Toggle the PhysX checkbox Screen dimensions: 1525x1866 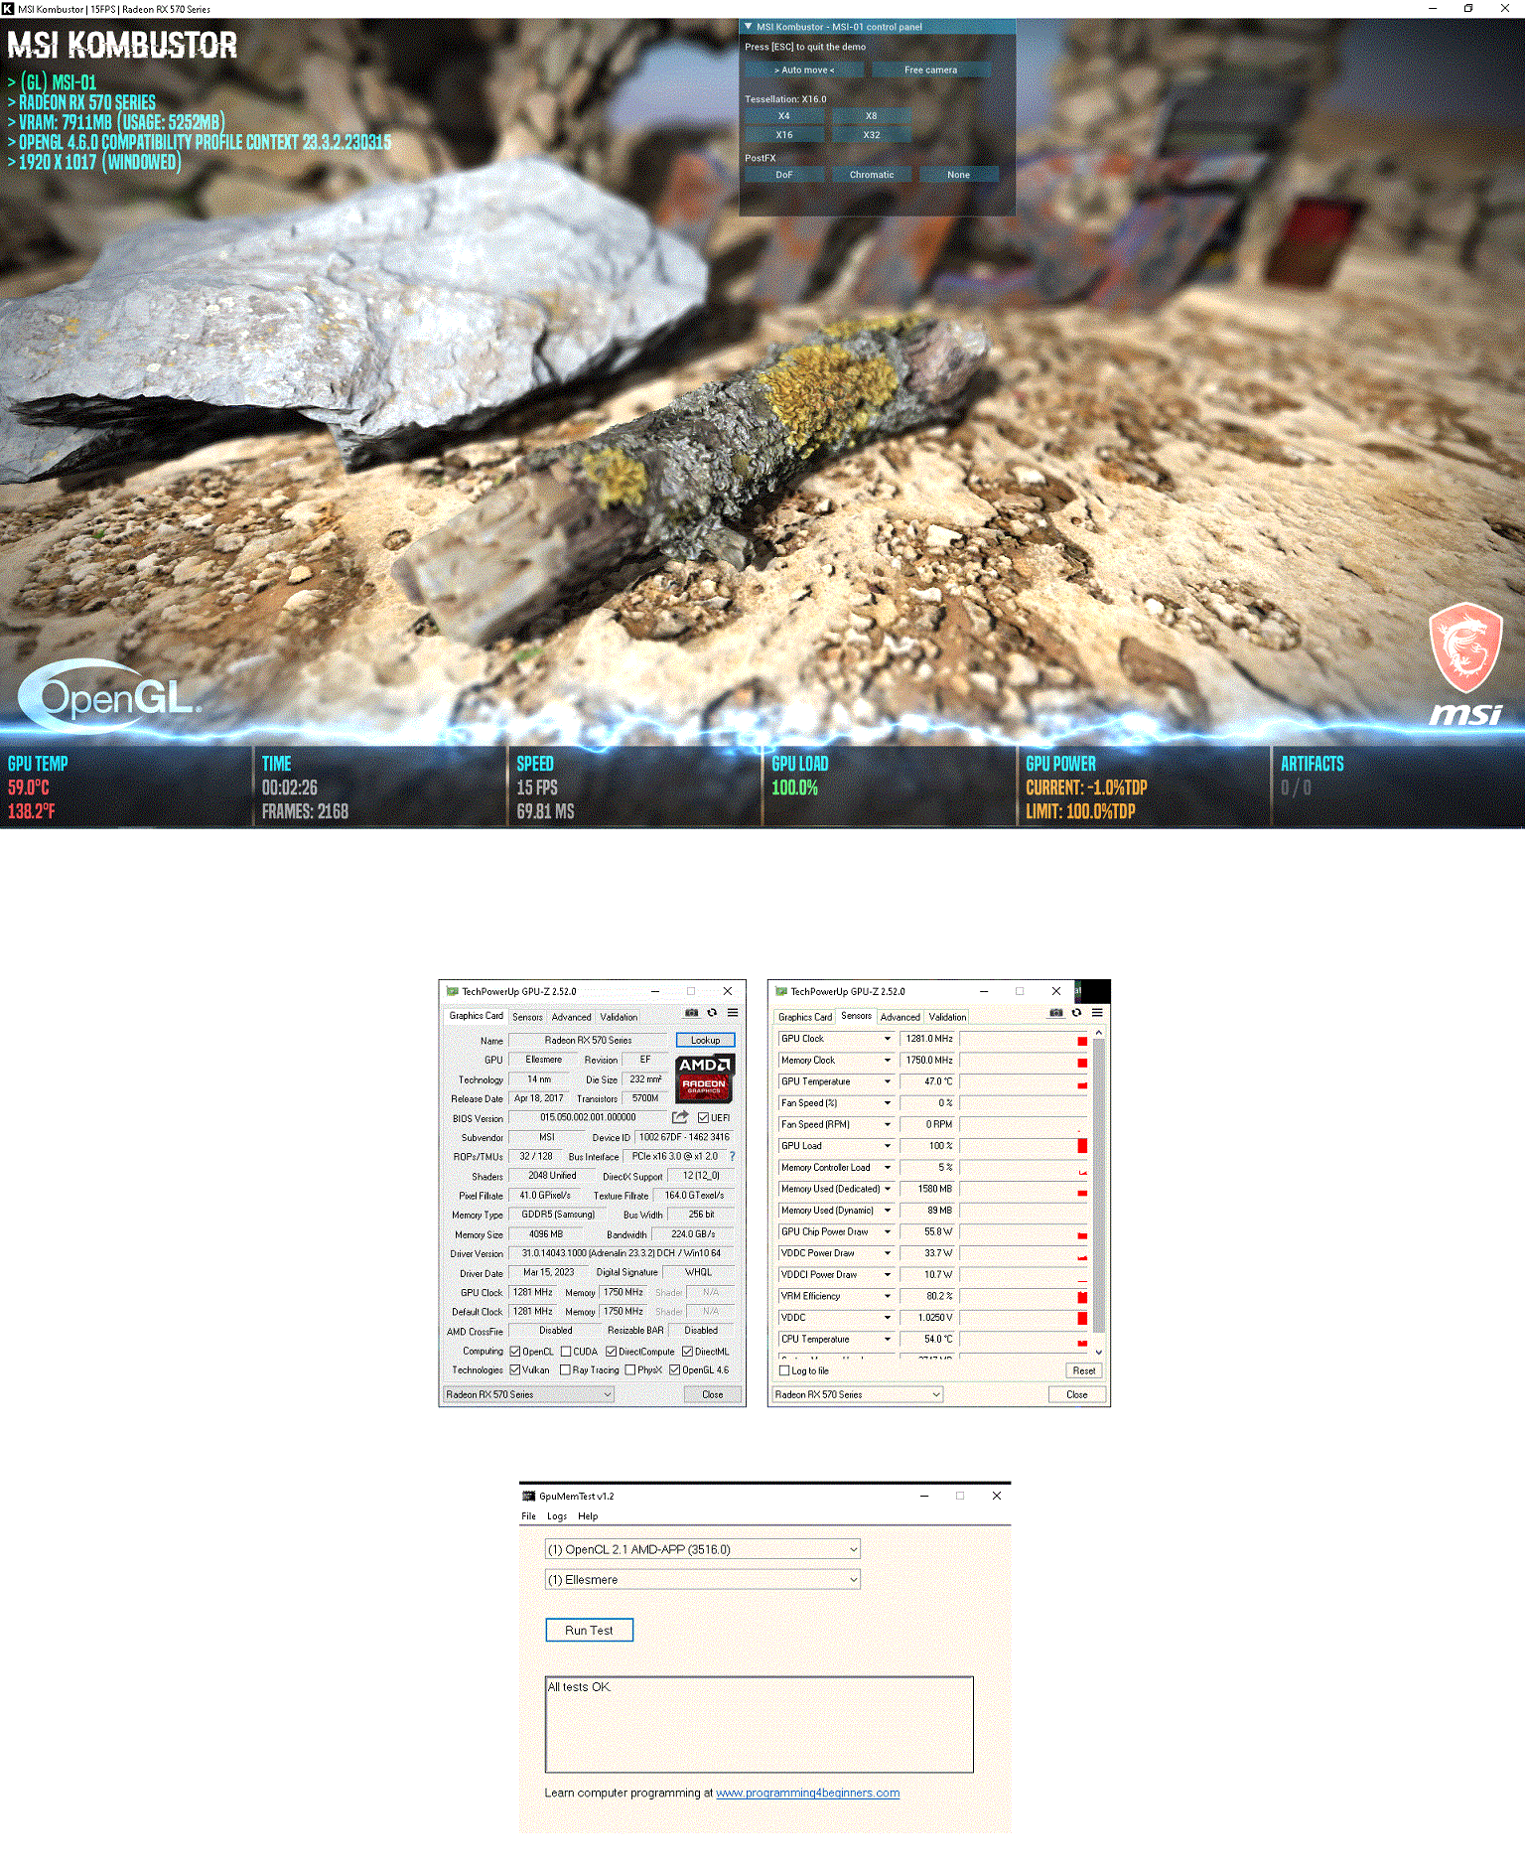click(x=630, y=1370)
